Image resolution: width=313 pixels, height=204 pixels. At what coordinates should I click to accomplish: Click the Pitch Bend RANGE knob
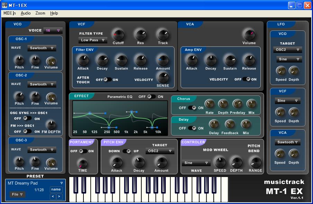255,162
